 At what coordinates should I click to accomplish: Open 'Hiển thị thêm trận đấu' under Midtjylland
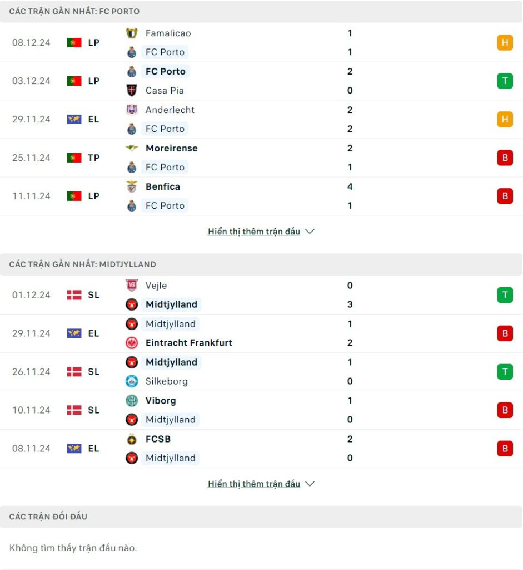point(254,484)
